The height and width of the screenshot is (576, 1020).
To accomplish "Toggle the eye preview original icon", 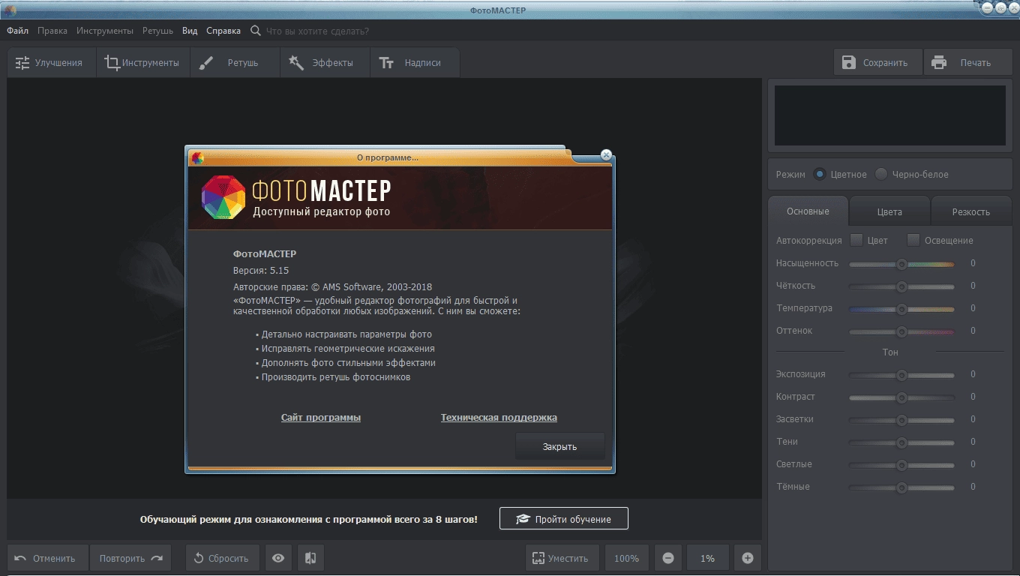I will [278, 558].
